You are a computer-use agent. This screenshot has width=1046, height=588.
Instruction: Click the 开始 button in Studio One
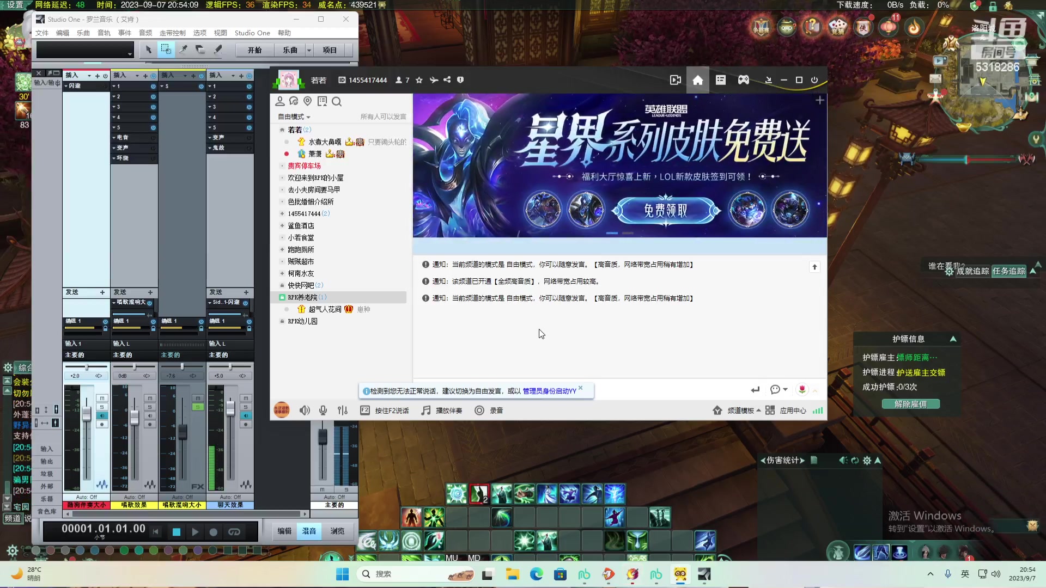click(x=255, y=50)
